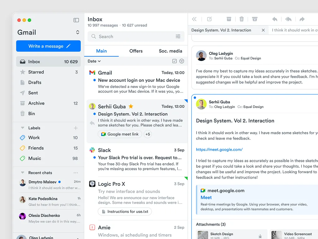This screenshot has height=239, width=318.
Task: Click the reply-all double arrow icon
Action: click(288, 19)
